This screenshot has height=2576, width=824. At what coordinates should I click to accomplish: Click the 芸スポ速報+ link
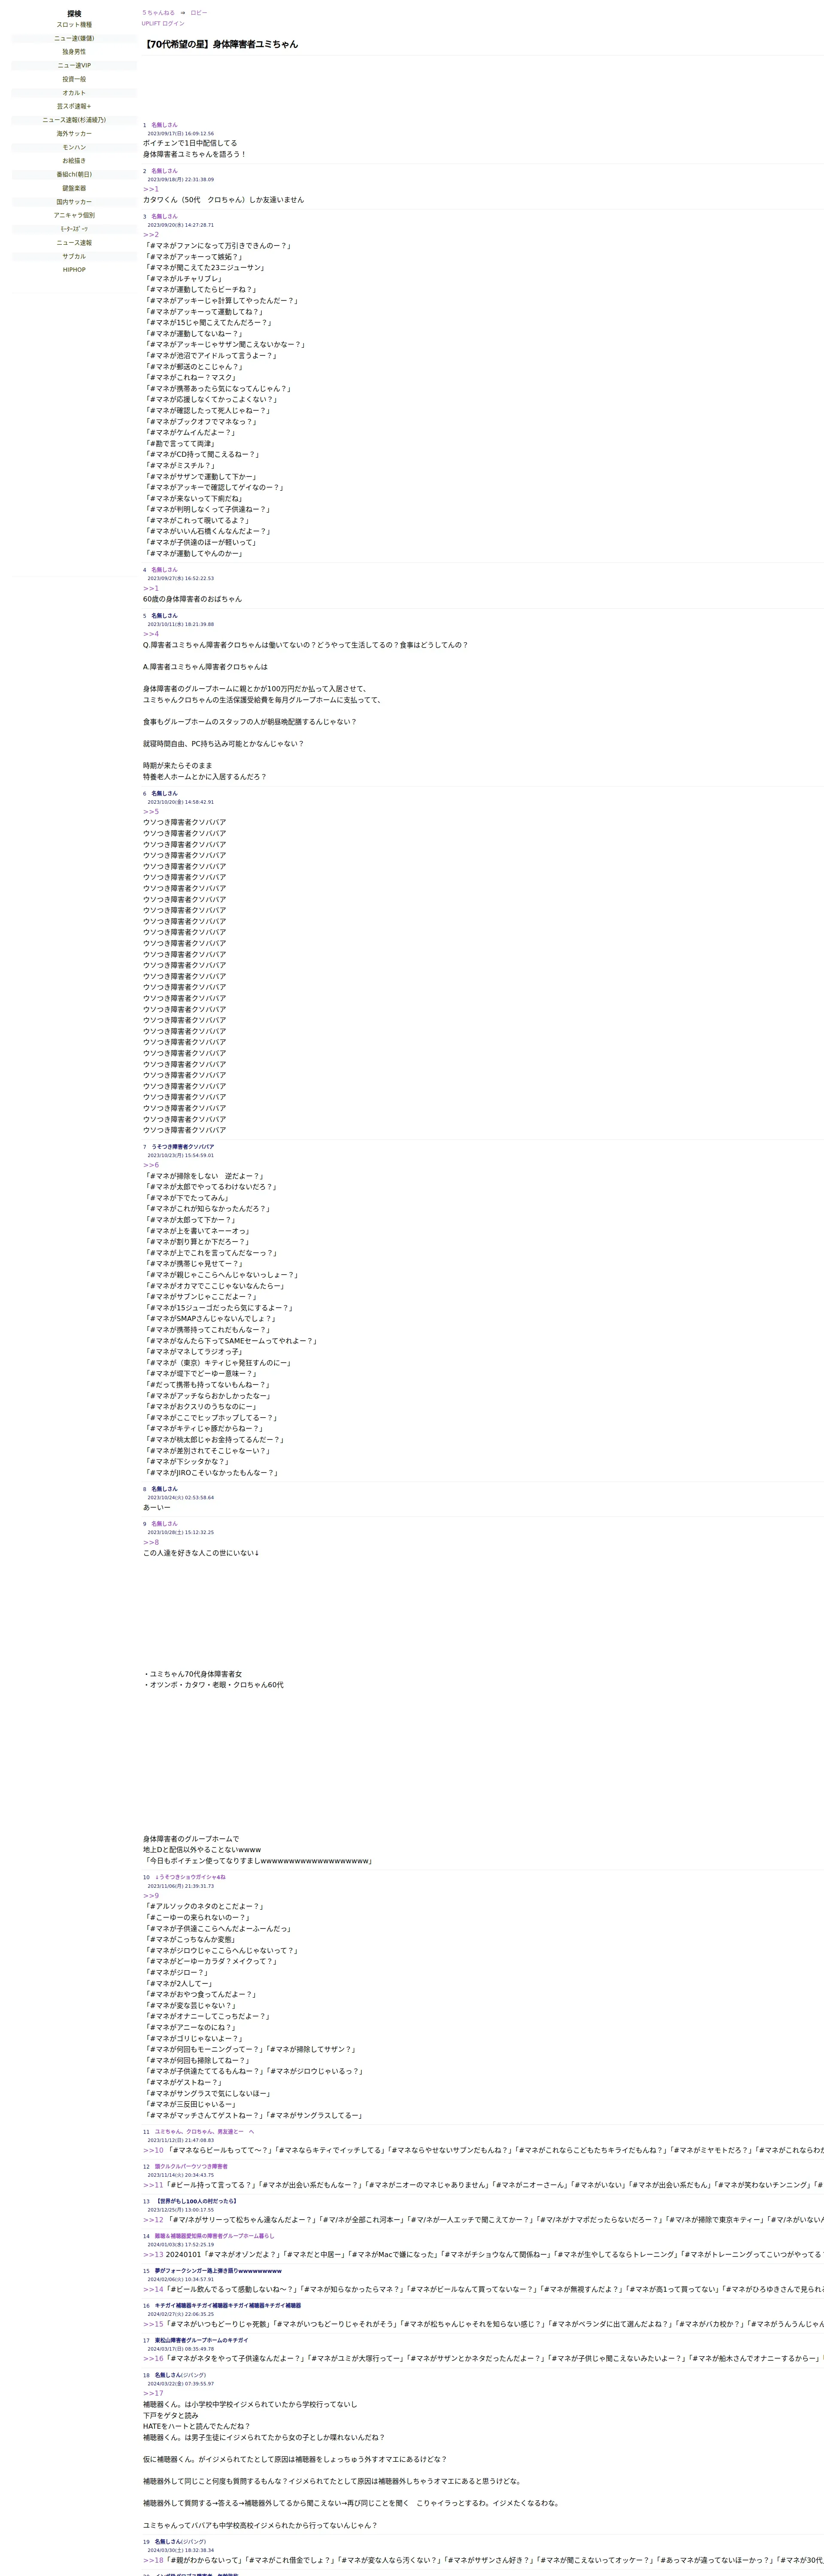click(74, 106)
